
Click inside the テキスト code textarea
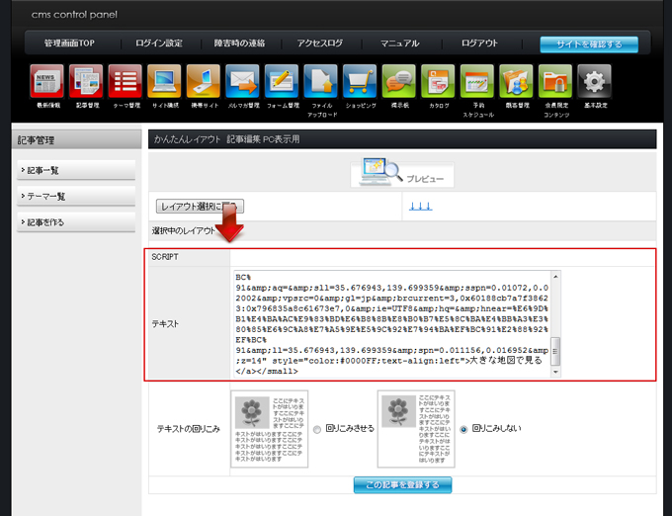(x=390, y=323)
